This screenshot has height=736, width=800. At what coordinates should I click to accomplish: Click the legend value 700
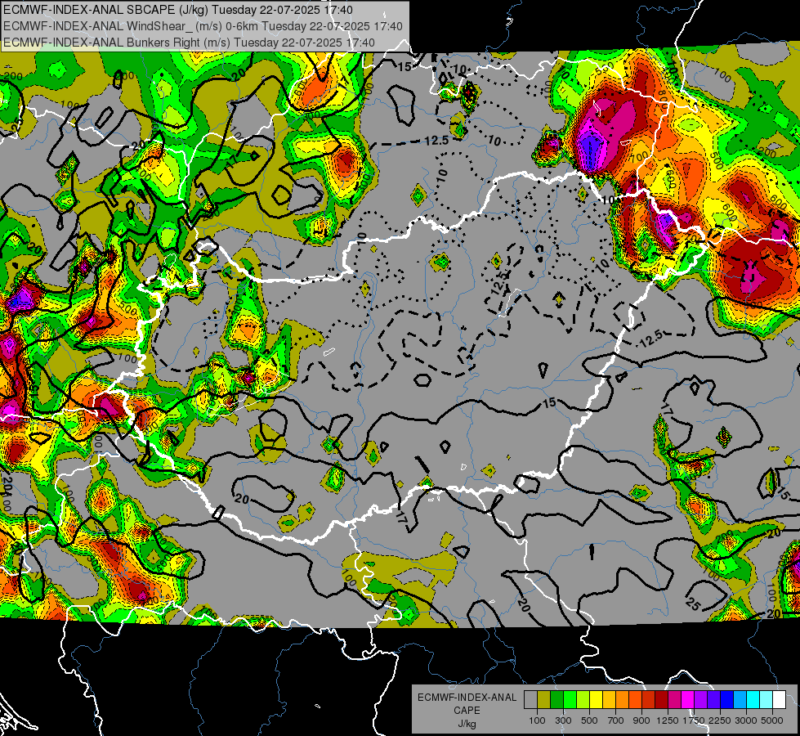coord(616,720)
